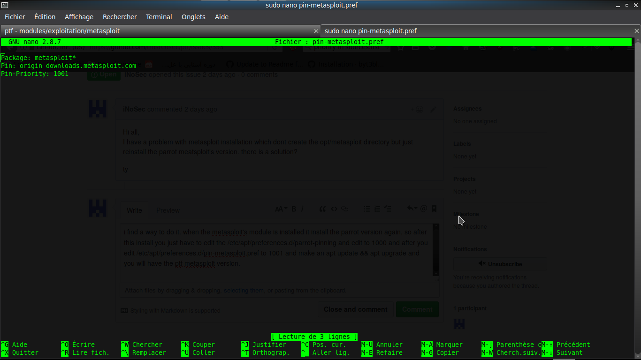Apply bold formatting in the comment toolbar

[293, 209]
